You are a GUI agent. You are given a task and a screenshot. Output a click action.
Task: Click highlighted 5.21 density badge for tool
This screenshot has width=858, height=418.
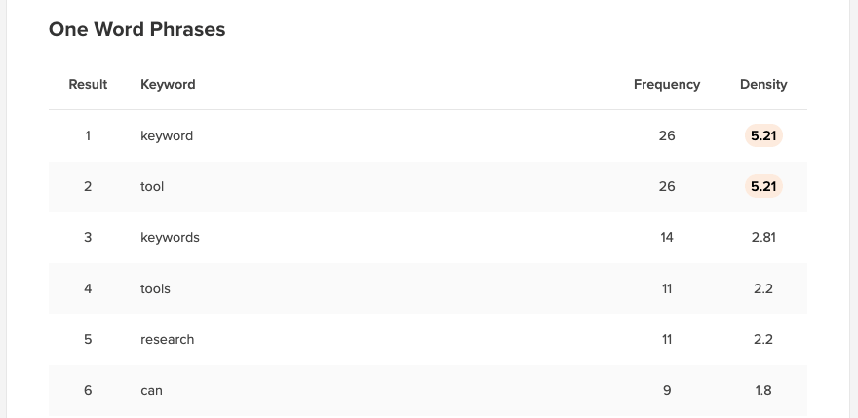click(x=763, y=186)
